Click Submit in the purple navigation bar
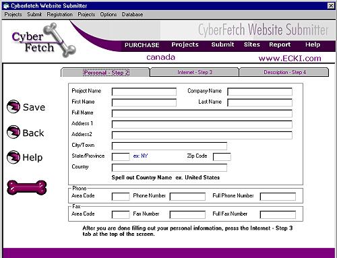The image size is (337, 258). click(222, 44)
